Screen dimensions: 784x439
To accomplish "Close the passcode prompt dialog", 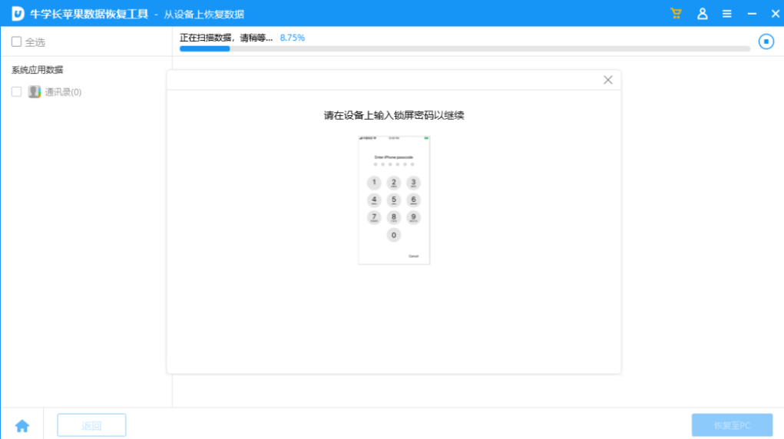I will coord(607,80).
